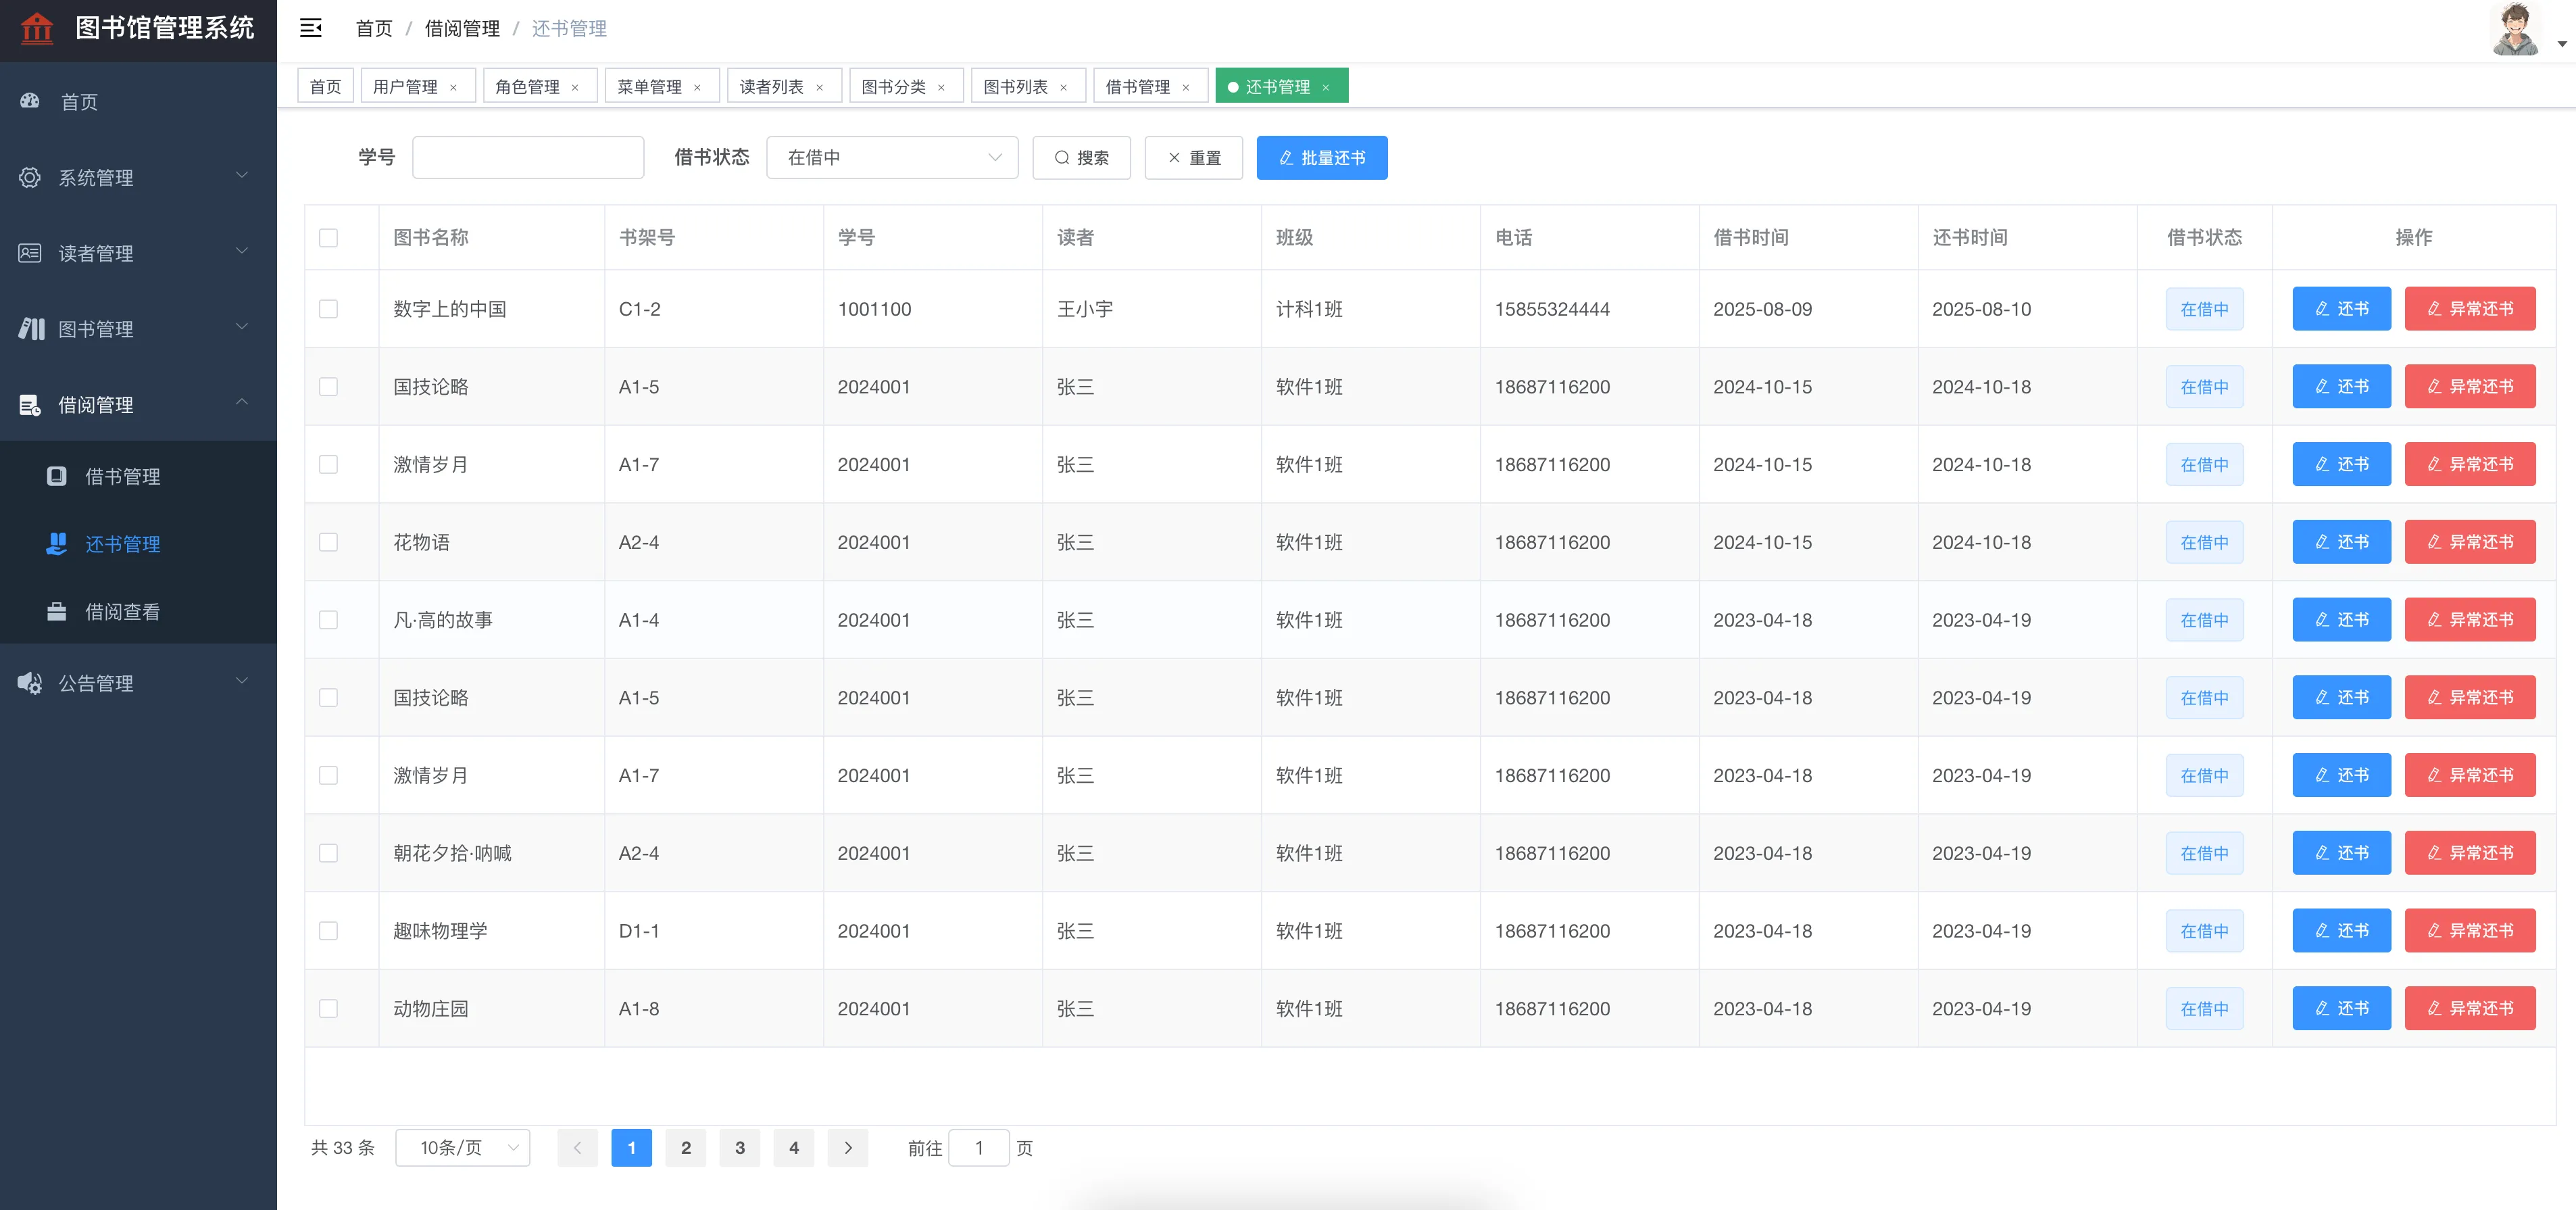Click 异常还书 for 动物庄园 row
The height and width of the screenshot is (1210, 2576).
click(2469, 1008)
